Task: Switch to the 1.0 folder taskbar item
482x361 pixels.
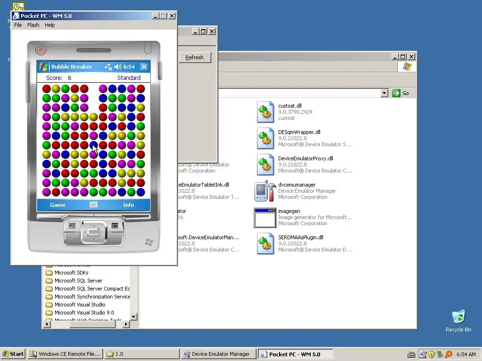Action: [141, 354]
